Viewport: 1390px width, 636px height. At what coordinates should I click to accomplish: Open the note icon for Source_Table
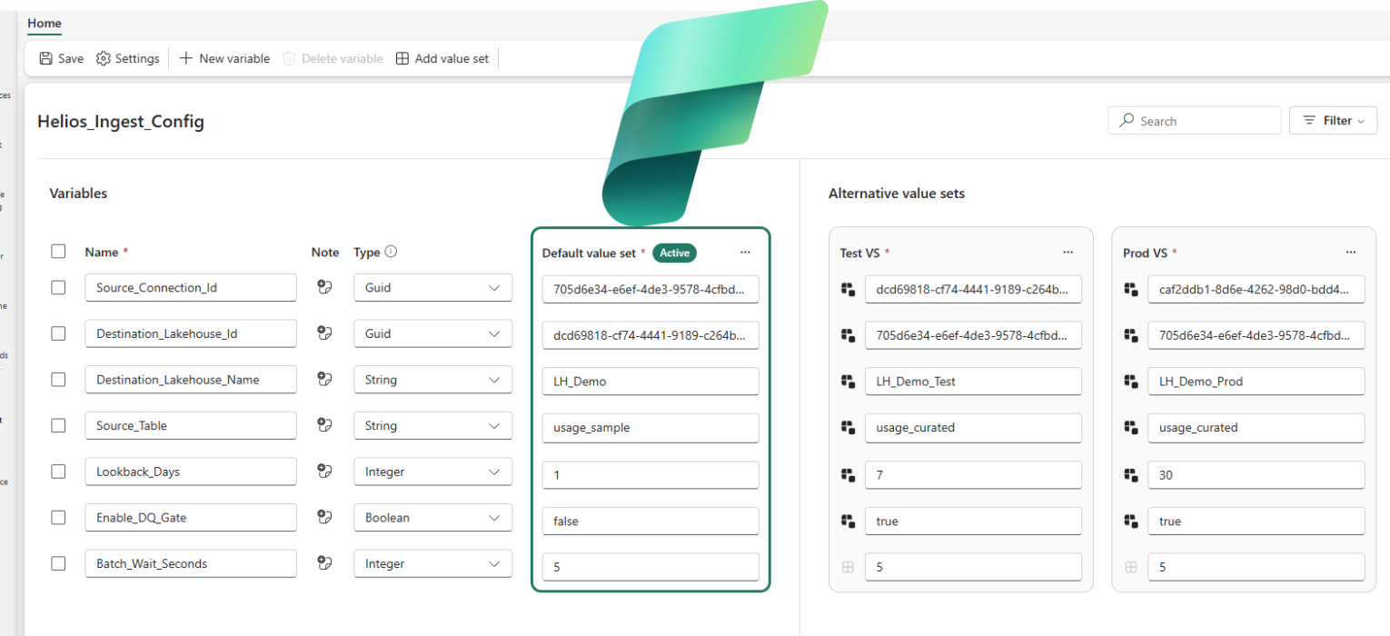pyautogui.click(x=324, y=424)
